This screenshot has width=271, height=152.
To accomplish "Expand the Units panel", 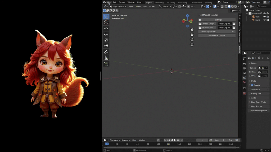I will coord(258,81).
